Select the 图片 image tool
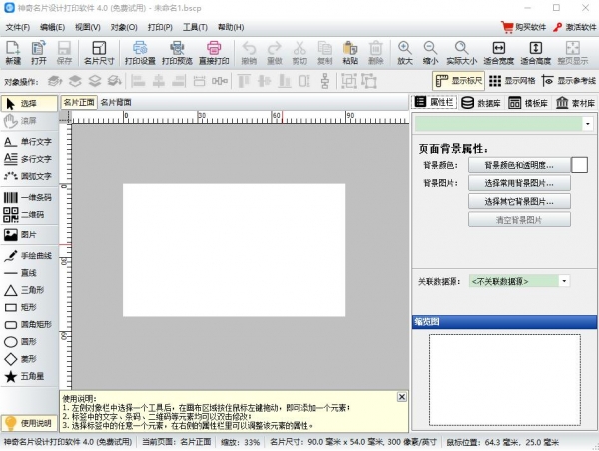The image size is (599, 451). point(29,235)
